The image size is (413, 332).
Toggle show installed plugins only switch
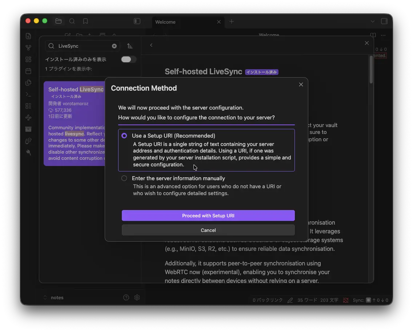128,59
